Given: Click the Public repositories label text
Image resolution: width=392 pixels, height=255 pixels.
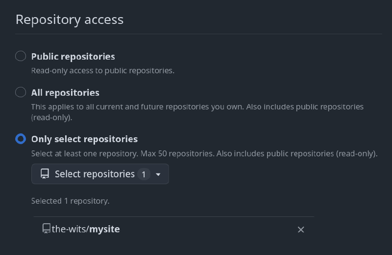Looking at the screenshot, I should click(x=73, y=56).
